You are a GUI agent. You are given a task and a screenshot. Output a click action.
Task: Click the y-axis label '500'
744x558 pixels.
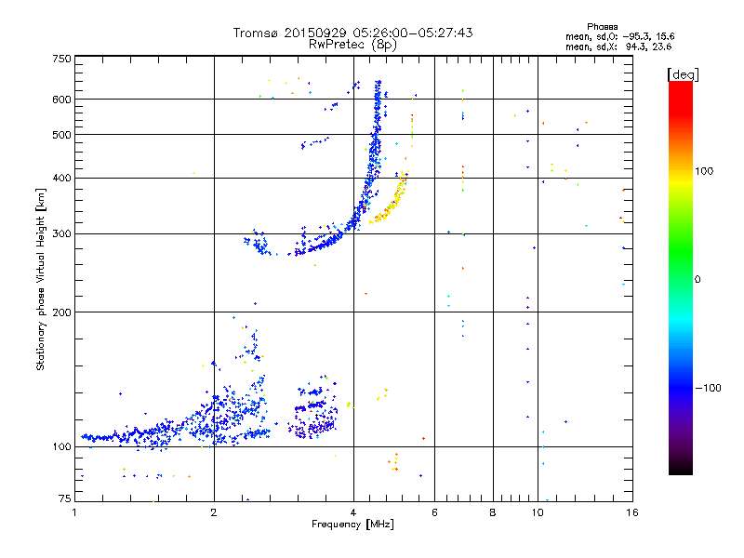point(61,135)
